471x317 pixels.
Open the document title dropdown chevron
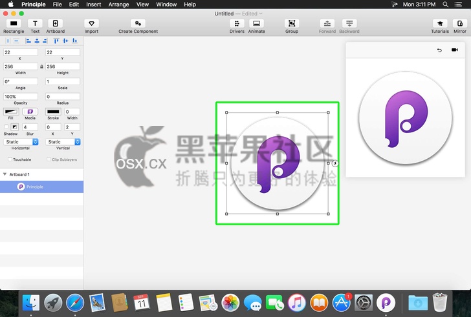point(261,14)
